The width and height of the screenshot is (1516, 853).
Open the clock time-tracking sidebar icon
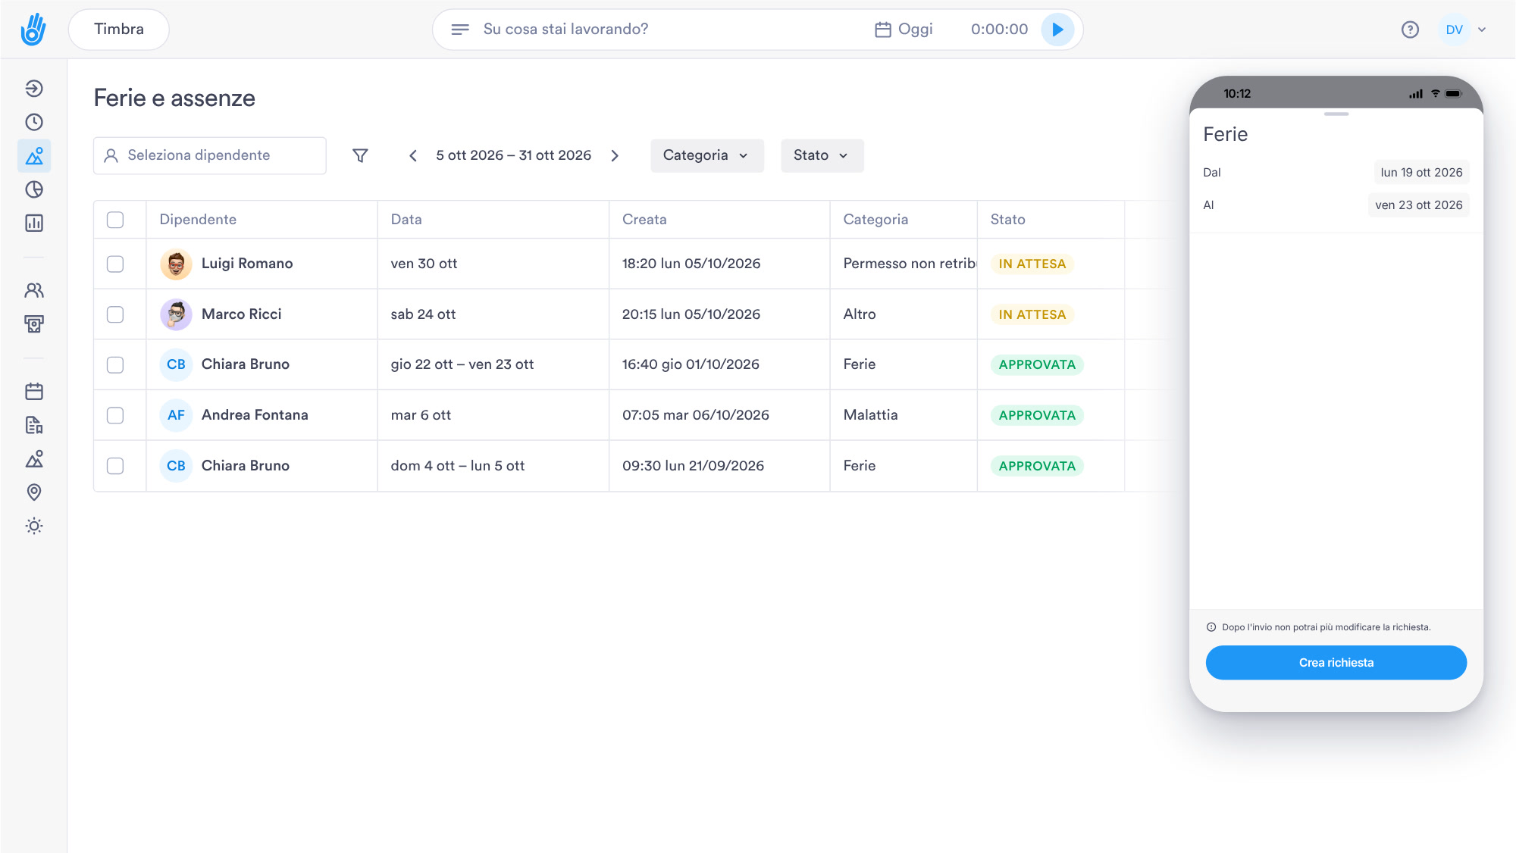tap(34, 122)
